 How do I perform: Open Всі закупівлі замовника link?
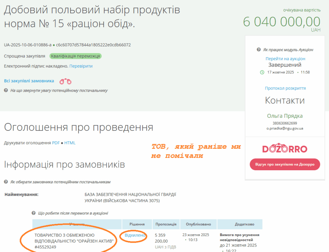point(29,81)
